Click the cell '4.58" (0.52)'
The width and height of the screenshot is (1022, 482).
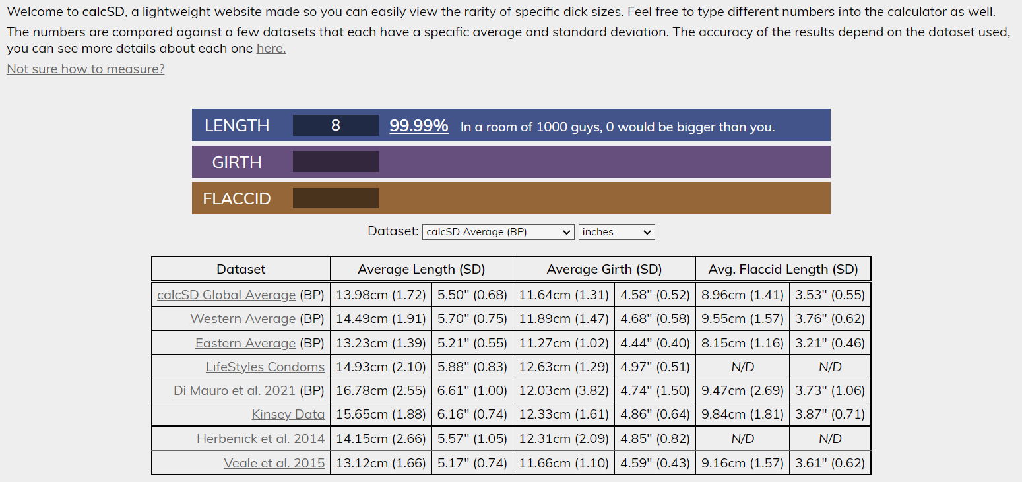click(655, 295)
